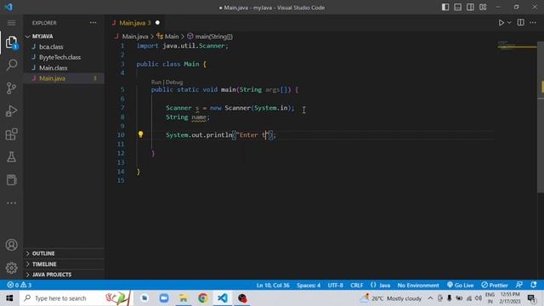Viewport: 544px width, 306px height.
Task: Open the Testing flask view
Action: [11, 156]
